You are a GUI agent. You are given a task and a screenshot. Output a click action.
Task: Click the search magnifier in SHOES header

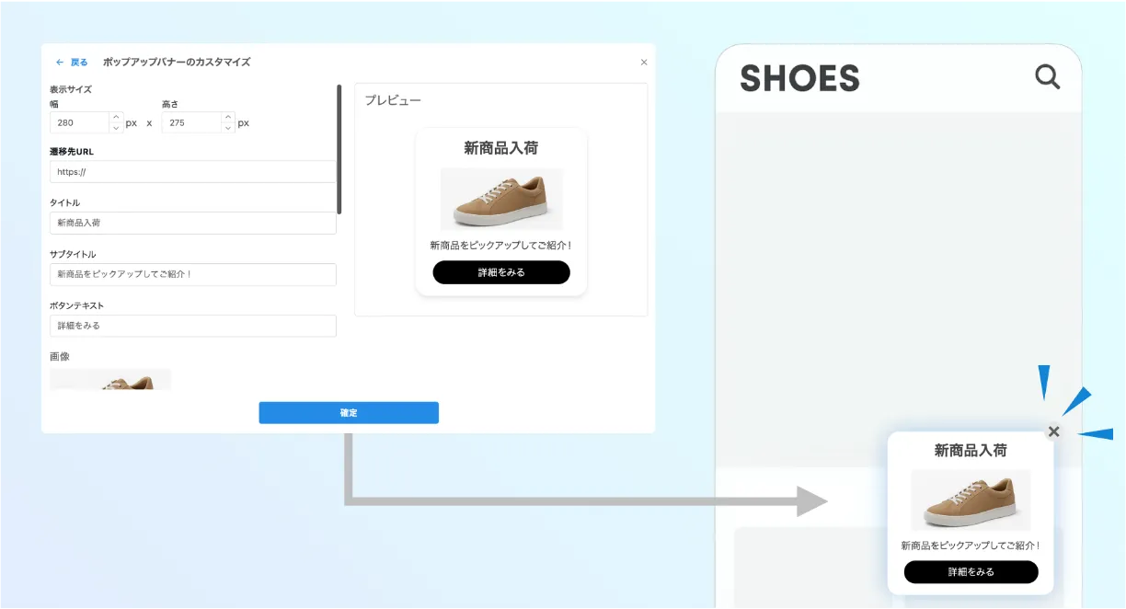click(1048, 76)
